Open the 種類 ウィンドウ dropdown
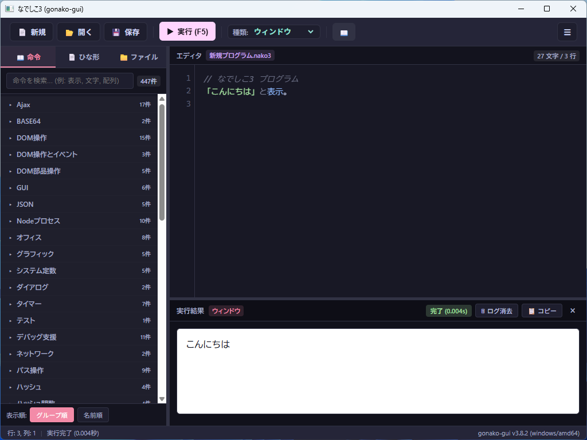Screen dimensions: 587x440 coord(273,32)
